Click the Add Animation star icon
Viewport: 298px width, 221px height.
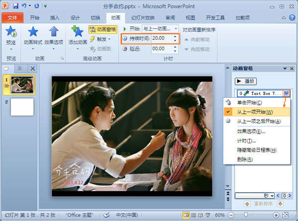click(x=77, y=32)
